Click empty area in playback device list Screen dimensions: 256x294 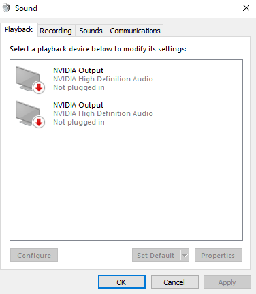pos(126,183)
